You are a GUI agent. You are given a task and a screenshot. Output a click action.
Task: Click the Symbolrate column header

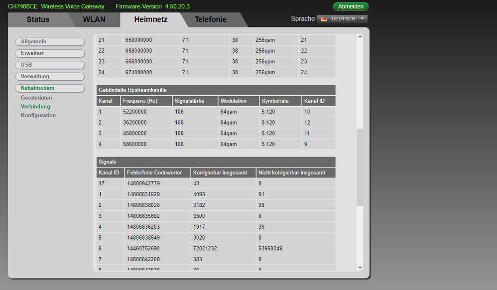click(x=280, y=101)
